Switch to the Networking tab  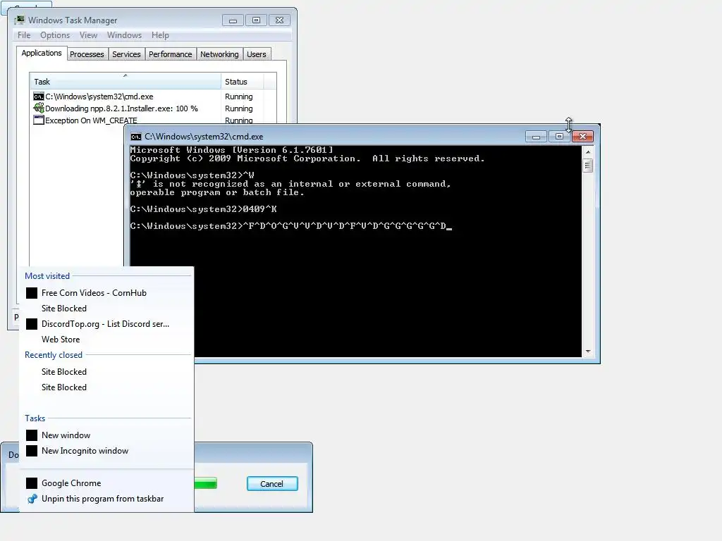click(219, 54)
